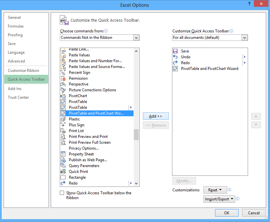Viewport: 270px width, 222px height.
Task: Expand the Undo submenu arrow
Action: 244,57
